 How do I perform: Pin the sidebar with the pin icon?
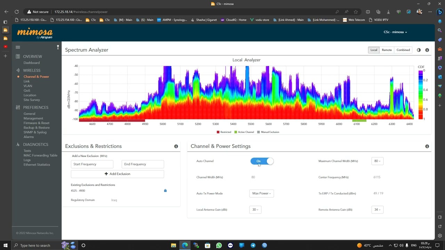[x=58, y=47]
